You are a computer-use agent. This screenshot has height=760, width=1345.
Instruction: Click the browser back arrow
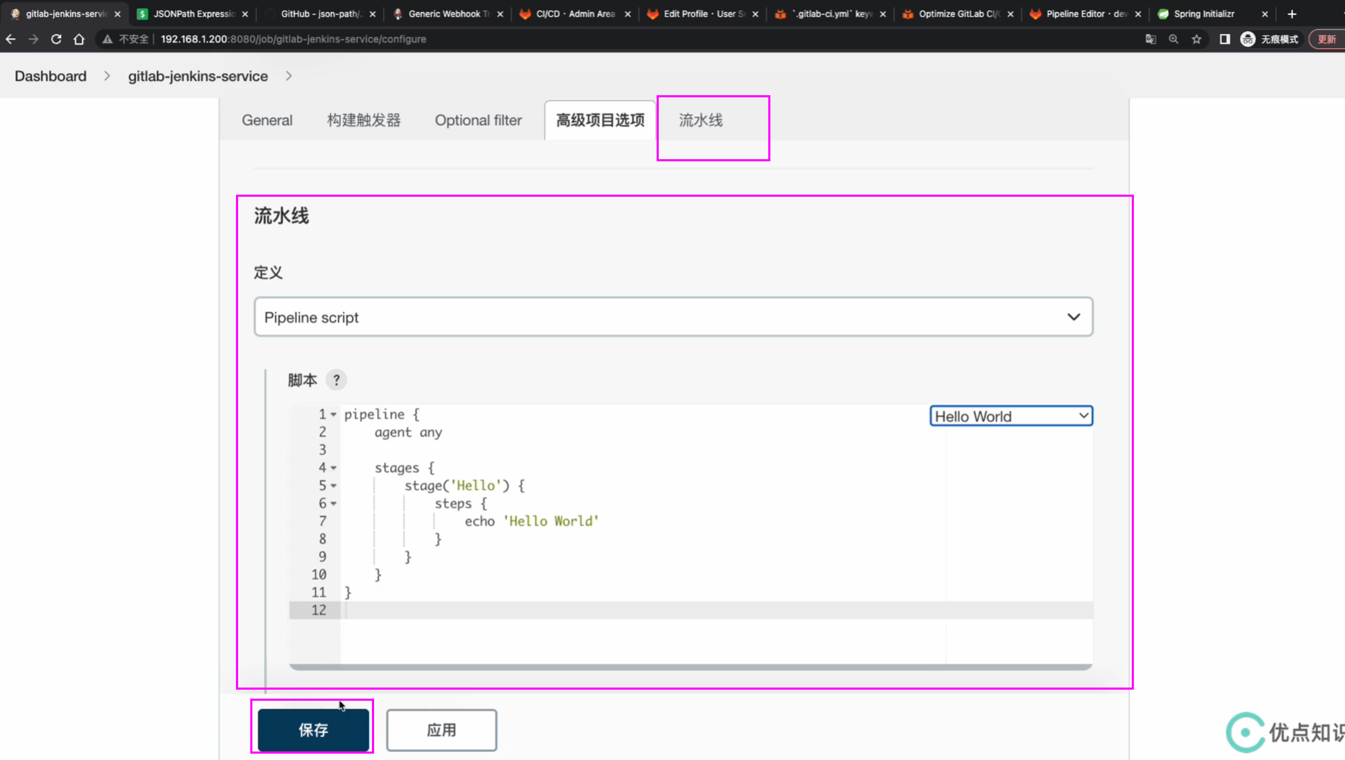pos(11,39)
